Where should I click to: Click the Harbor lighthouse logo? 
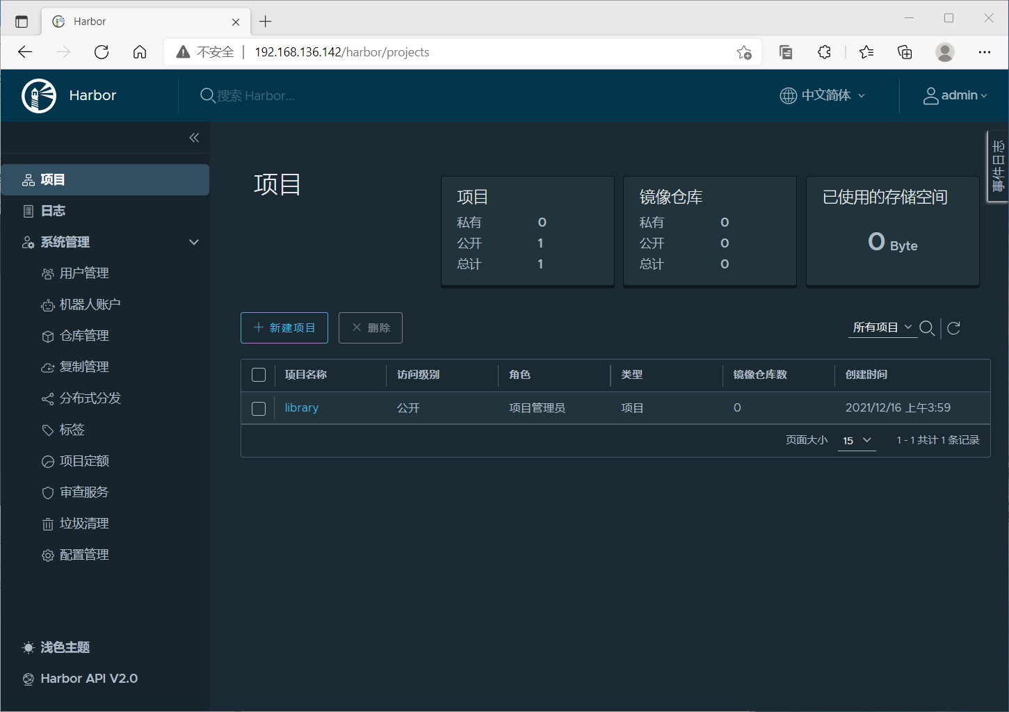coord(38,95)
